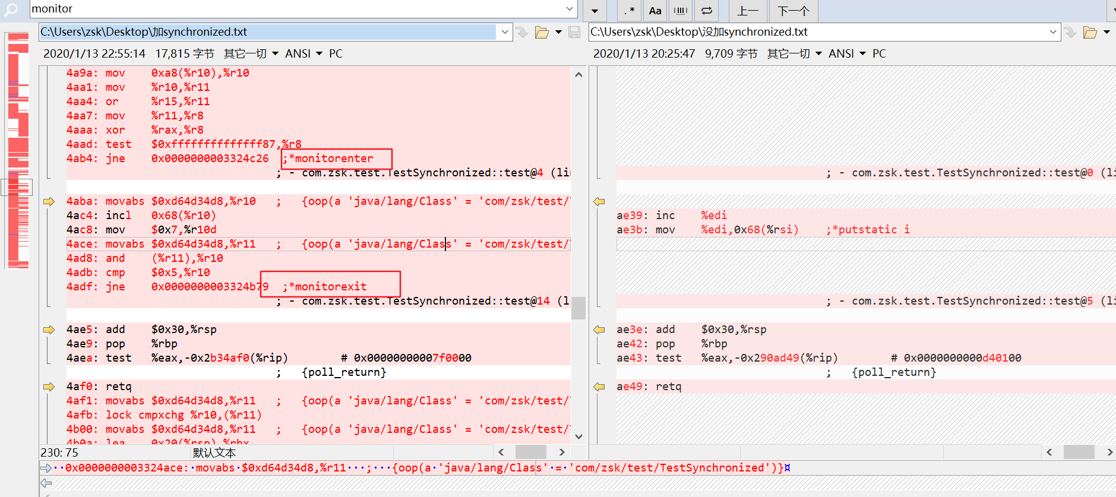This screenshot has width=1116, height=497.
Task: Open right pane 其它一切 file type dropdown
Action: [x=794, y=53]
